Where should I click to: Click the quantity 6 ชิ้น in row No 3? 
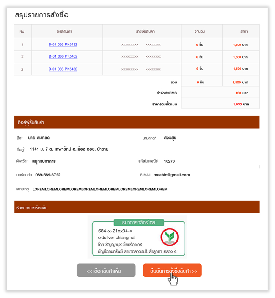200,69
